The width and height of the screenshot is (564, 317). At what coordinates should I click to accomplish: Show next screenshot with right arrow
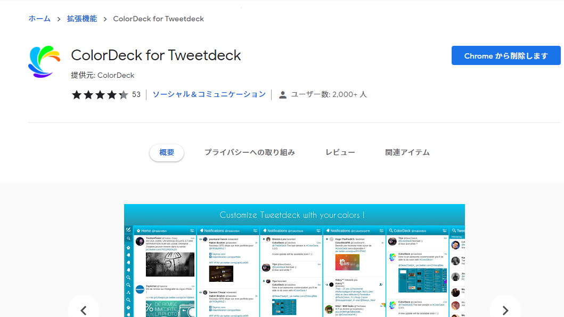505,310
